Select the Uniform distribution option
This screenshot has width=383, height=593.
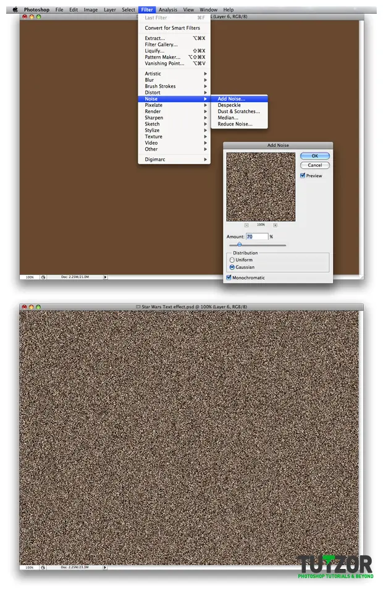pos(232,260)
